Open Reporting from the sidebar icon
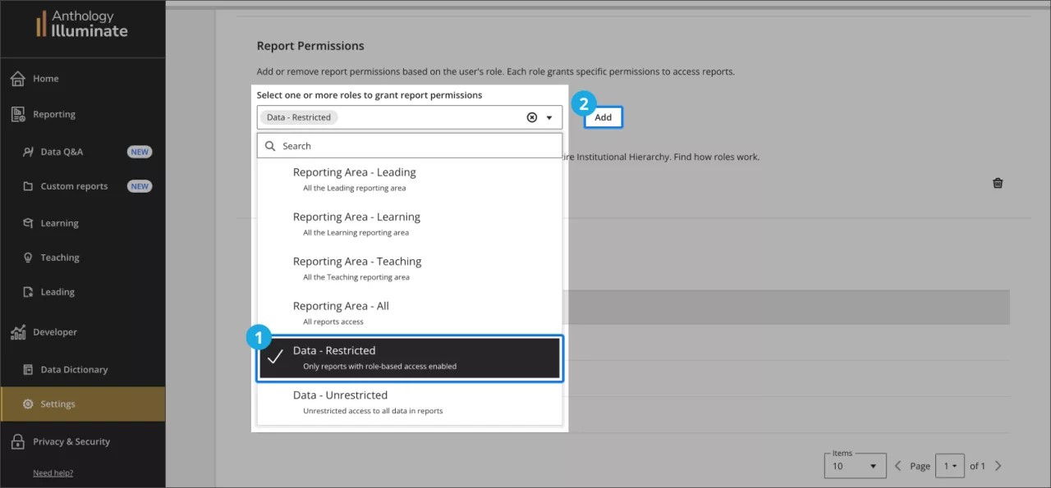1051x488 pixels. pyautogui.click(x=19, y=114)
